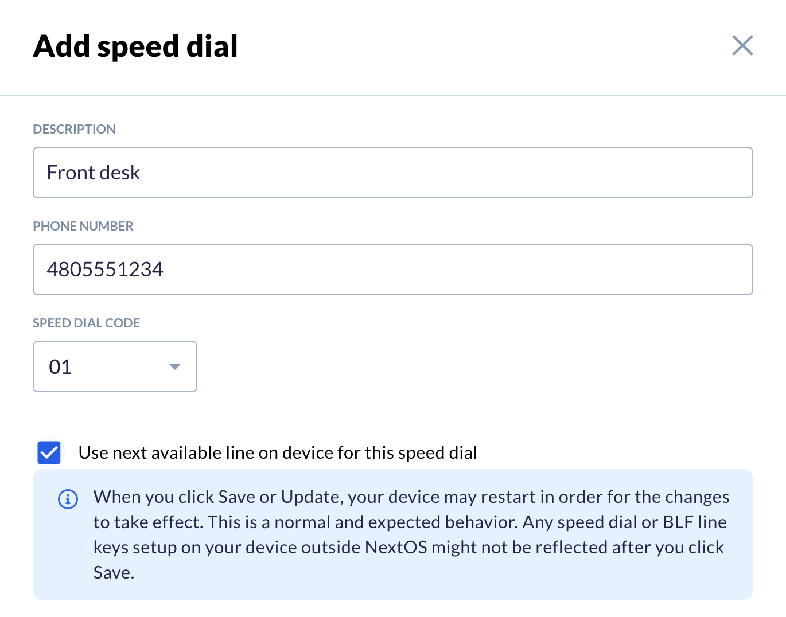Screen dimensions: 786x617
Task: Click the circled i next to the warning text
Action: click(67, 499)
